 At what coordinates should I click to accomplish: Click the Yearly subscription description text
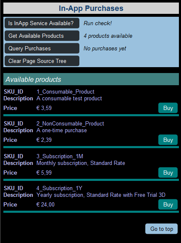click(101, 195)
